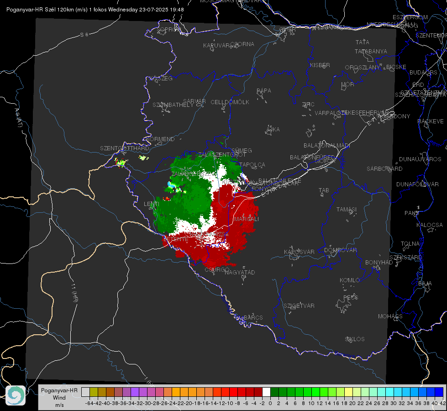Click the TAMASI city label
This screenshot has width=447, height=411.
tap(347, 209)
